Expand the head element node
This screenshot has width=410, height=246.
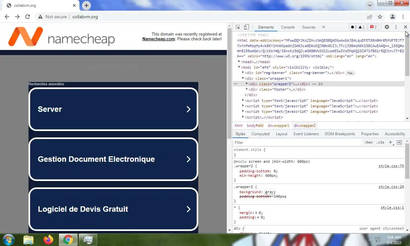239,61
